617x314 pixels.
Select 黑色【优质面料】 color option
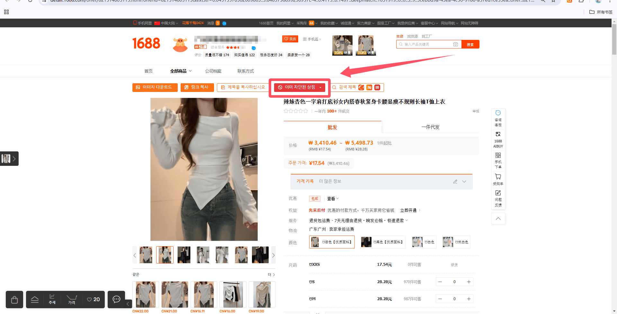click(383, 242)
